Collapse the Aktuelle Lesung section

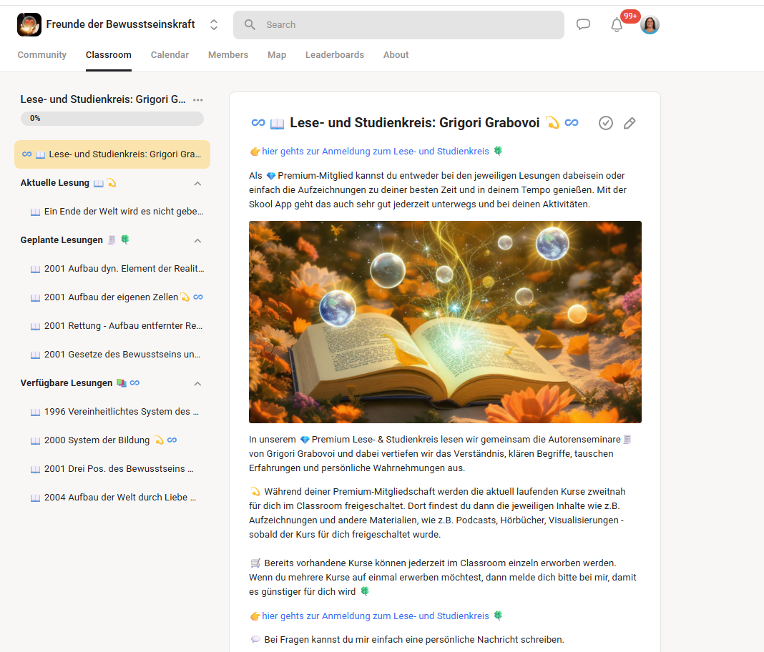(x=197, y=184)
